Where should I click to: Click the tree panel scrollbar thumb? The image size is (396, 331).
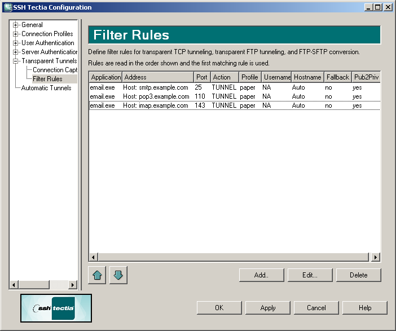pos(34,285)
